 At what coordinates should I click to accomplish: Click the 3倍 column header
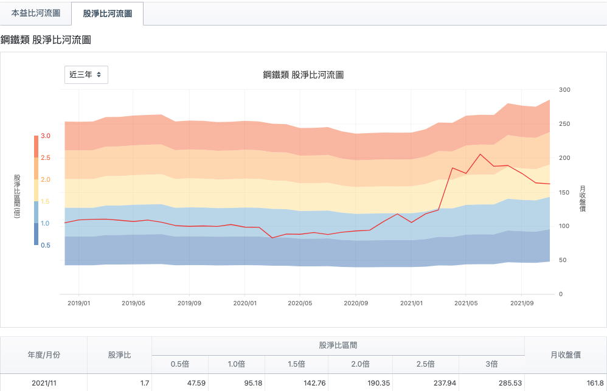[491, 364]
